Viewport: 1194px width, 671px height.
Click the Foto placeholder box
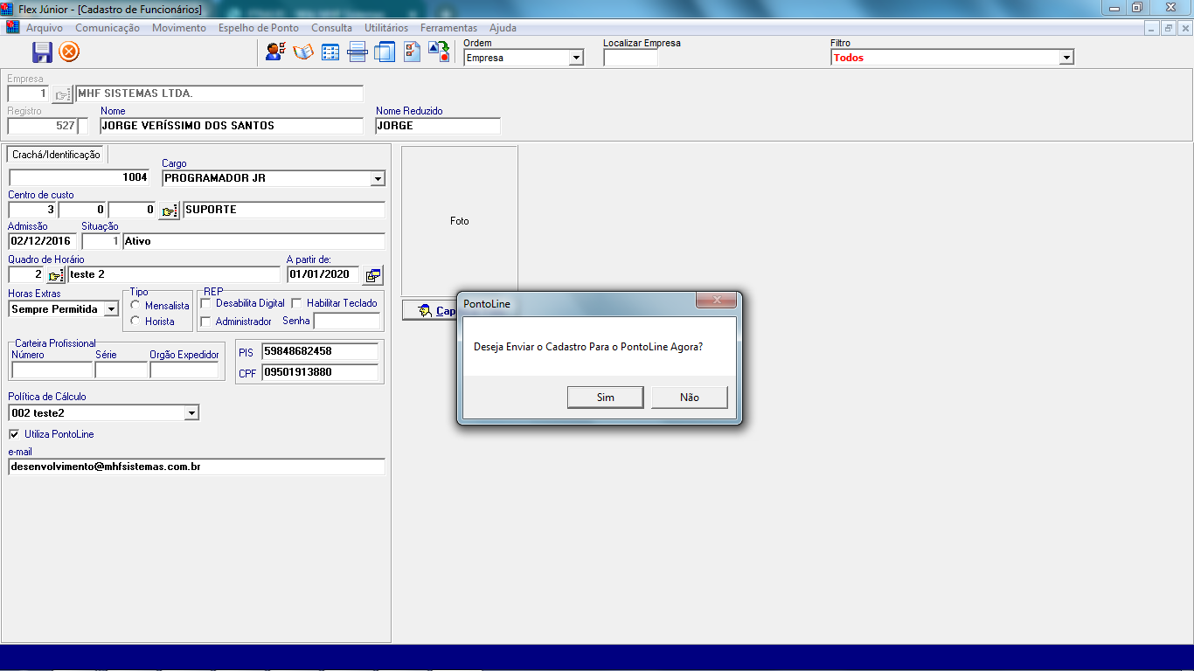pyautogui.click(x=460, y=221)
